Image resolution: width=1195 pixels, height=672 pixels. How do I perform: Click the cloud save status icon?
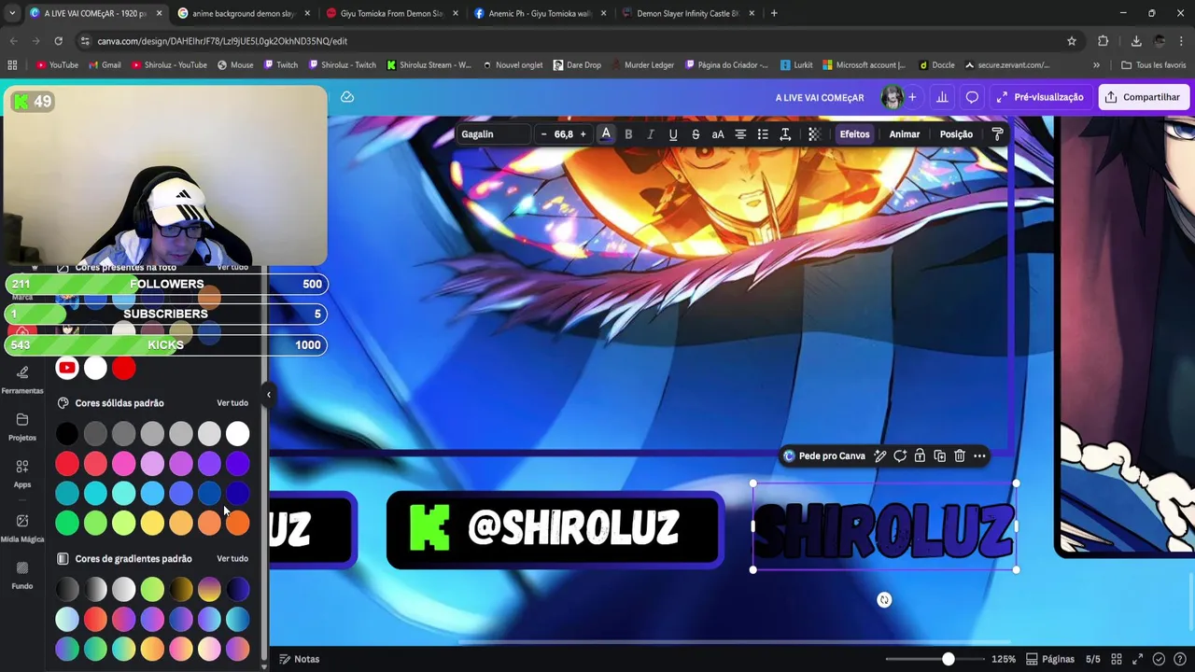point(347,97)
